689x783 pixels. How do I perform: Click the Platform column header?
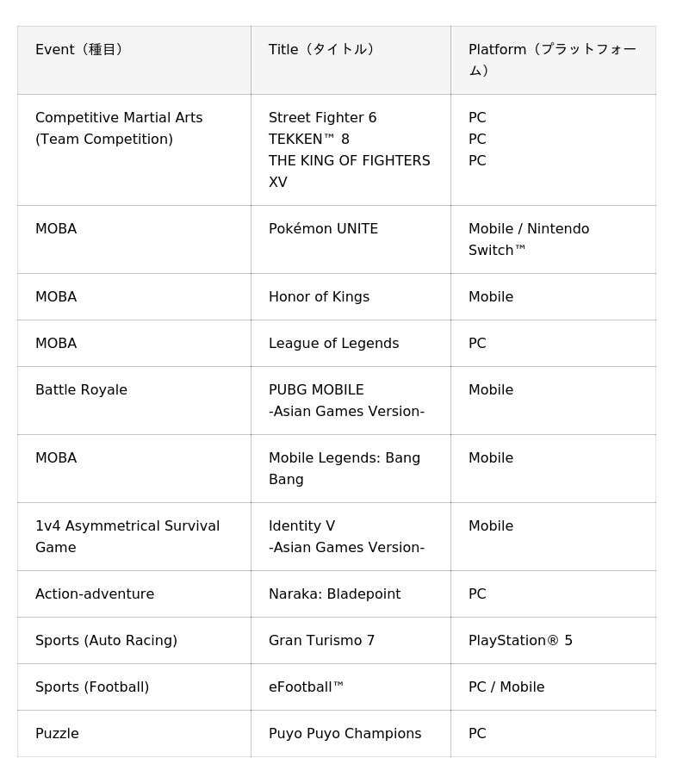pos(552,59)
